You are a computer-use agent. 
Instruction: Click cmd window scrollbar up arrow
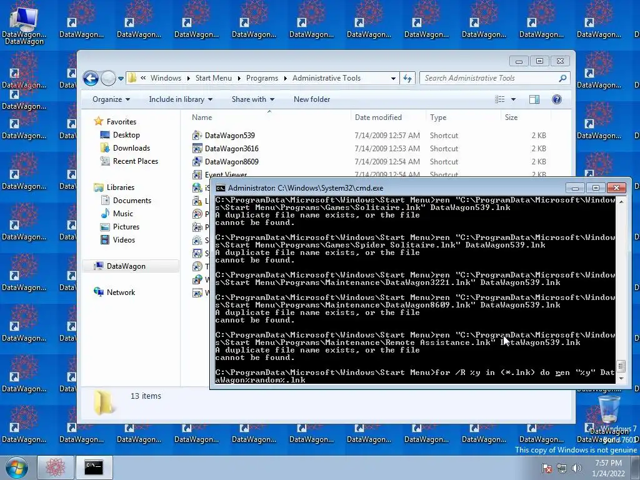(621, 201)
